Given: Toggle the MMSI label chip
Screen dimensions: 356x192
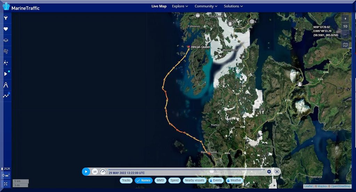Looking at the screenshot, I should tap(160, 181).
